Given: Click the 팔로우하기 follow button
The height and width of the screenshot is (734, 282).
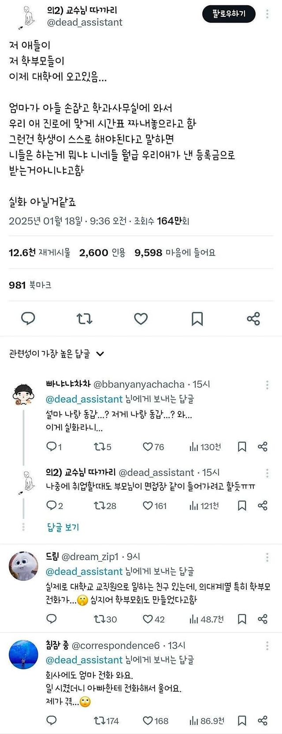Looking at the screenshot, I should pyautogui.click(x=229, y=14).
